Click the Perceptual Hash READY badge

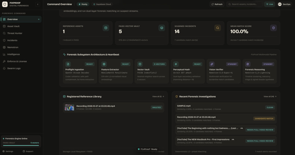[x=197, y=64]
